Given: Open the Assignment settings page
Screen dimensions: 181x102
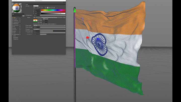Looking at the screenshot, I should (x=16, y=39).
